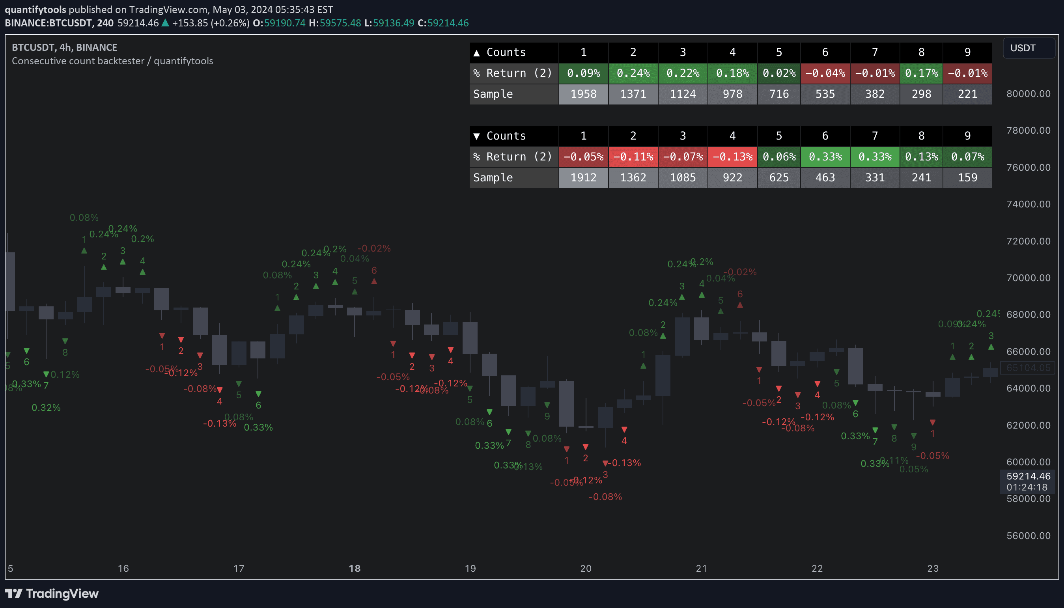This screenshot has height=608, width=1064.
Task: Click the down-triangle icon beside Counts header
Action: coord(476,136)
